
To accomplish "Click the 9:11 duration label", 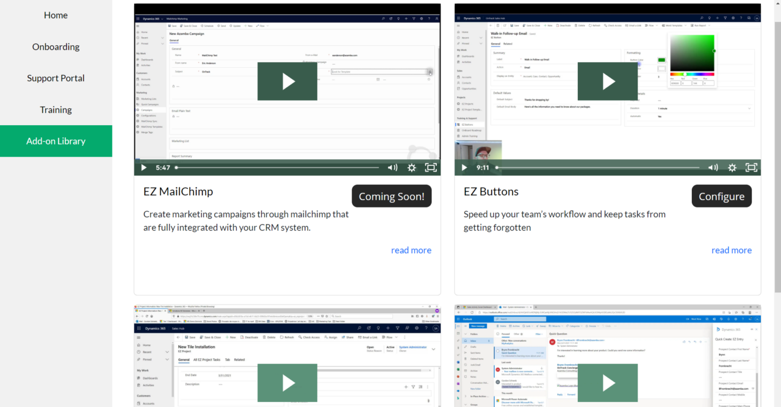I will (x=483, y=167).
